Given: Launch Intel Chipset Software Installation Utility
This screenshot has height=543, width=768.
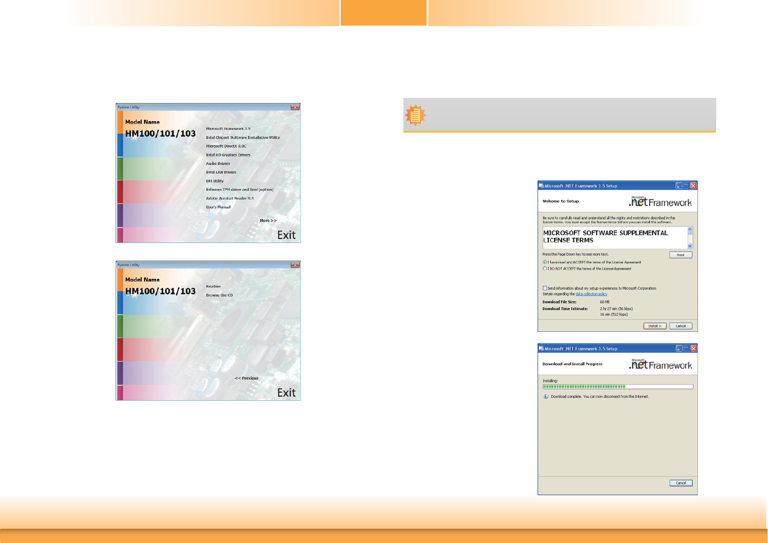Looking at the screenshot, I should pyautogui.click(x=243, y=137).
